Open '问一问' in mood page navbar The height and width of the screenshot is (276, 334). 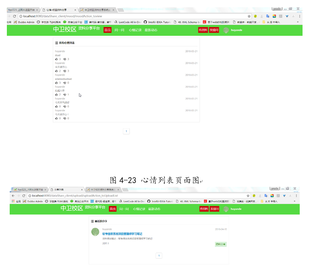119,30
